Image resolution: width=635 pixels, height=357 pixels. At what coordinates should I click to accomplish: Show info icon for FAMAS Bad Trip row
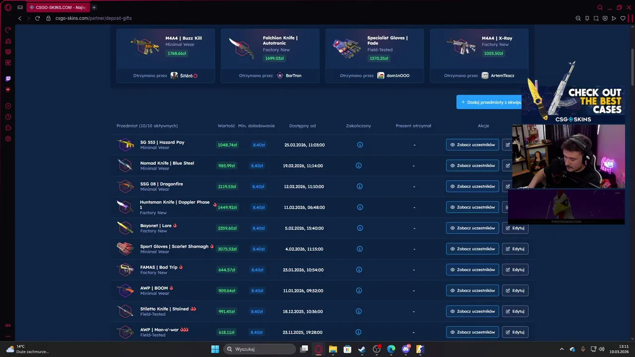pyautogui.click(x=359, y=270)
